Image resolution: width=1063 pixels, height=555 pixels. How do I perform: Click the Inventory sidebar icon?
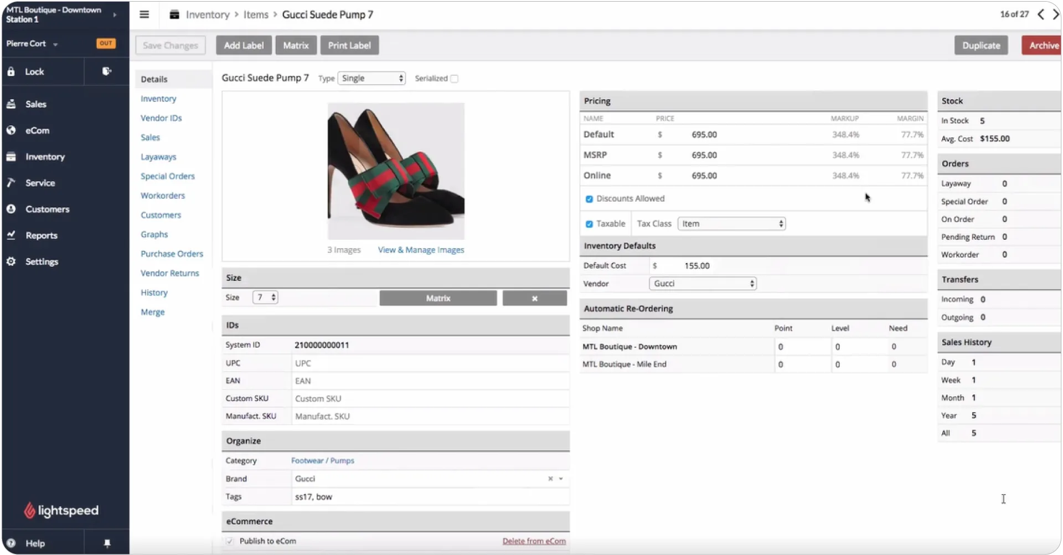click(x=11, y=157)
